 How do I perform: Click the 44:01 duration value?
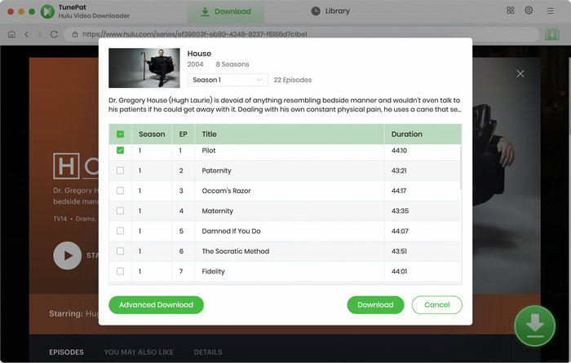coord(399,271)
